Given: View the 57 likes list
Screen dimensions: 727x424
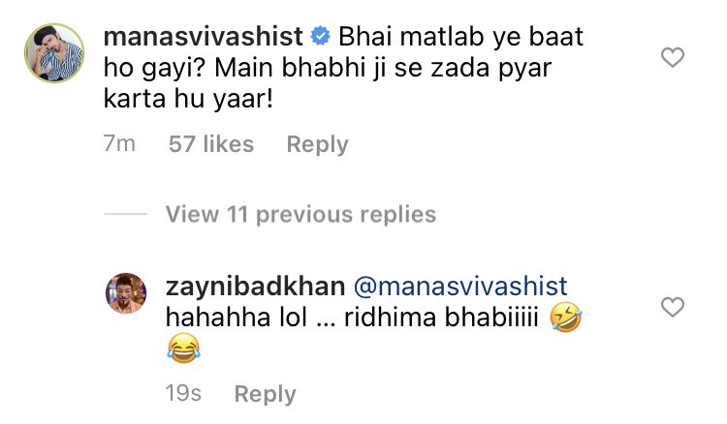Looking at the screenshot, I should click(211, 144).
